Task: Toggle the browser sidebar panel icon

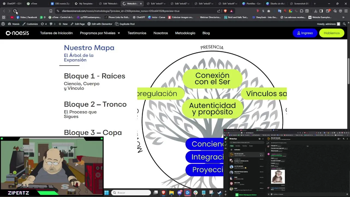Action: (321, 11)
